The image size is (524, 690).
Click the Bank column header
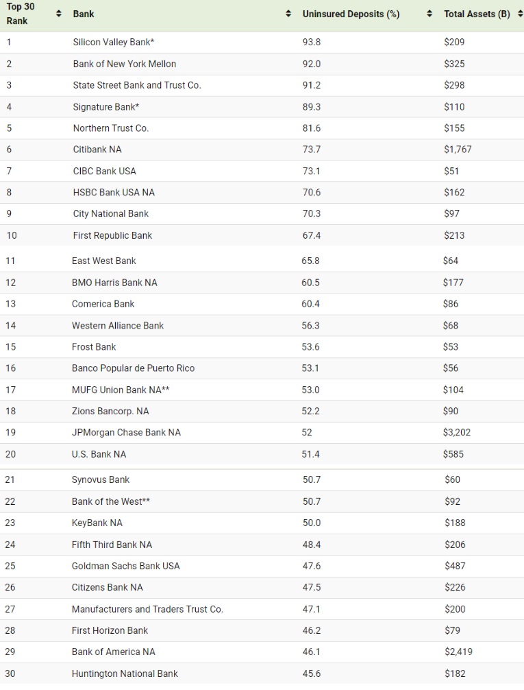[x=84, y=14]
